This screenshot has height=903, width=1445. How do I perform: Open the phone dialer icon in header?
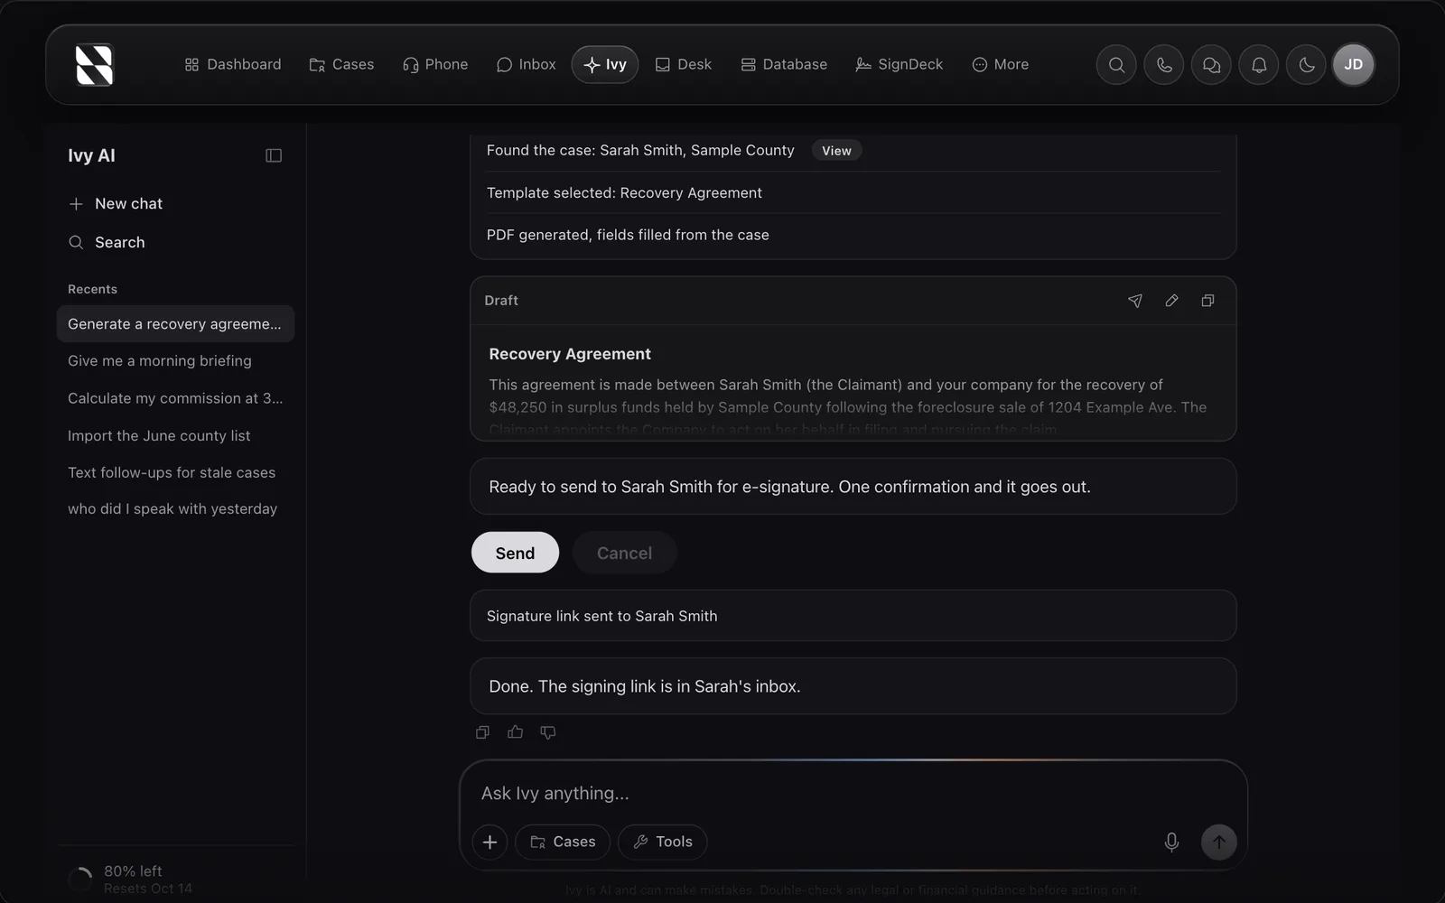pyautogui.click(x=1164, y=65)
